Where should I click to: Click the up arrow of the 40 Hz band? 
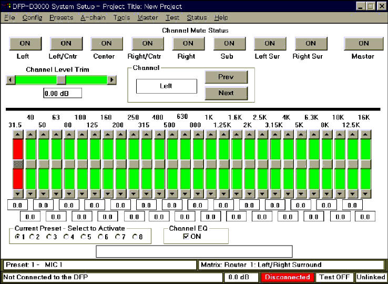click(30, 135)
